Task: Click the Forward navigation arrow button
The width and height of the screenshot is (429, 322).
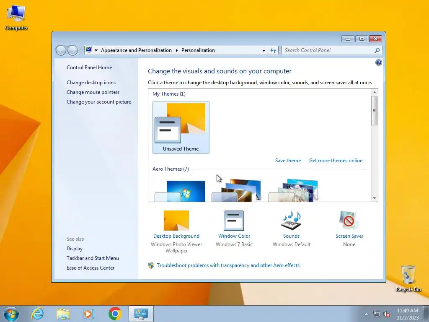Action: [x=72, y=50]
